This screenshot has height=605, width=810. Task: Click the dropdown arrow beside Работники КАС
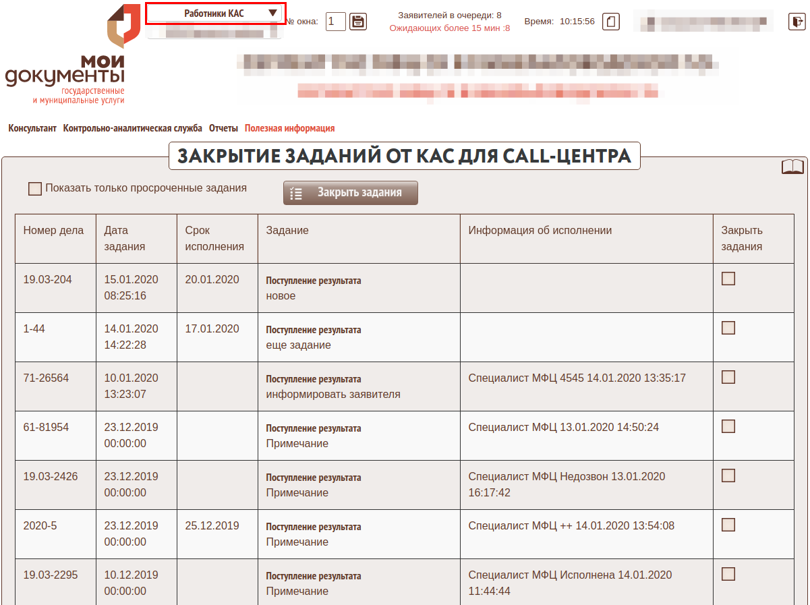(272, 13)
